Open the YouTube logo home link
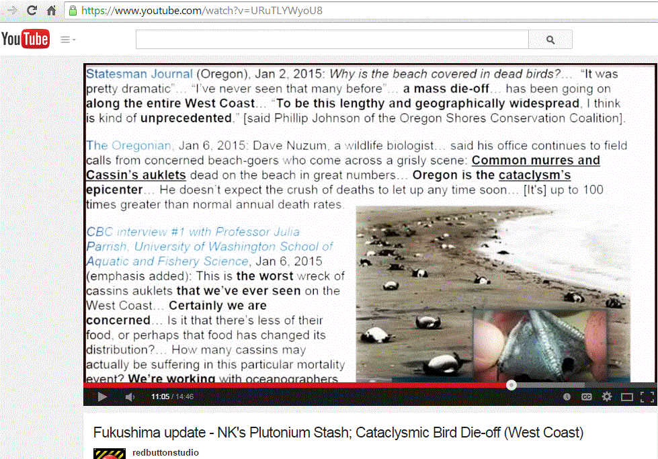Screen dimensions: 658x459 coord(26,39)
